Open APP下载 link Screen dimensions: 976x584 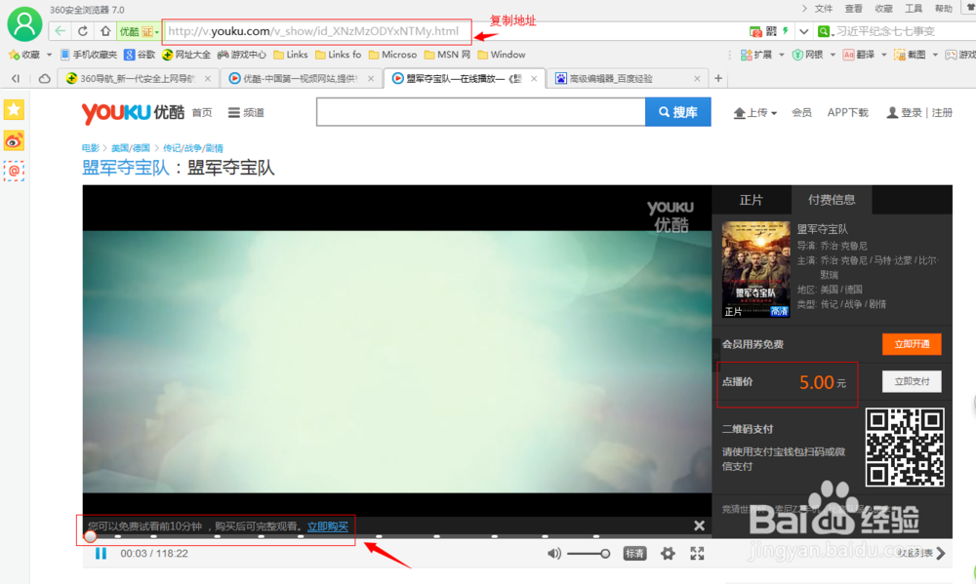pos(847,112)
